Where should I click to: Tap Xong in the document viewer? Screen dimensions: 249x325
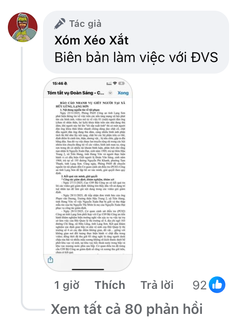point(123,93)
